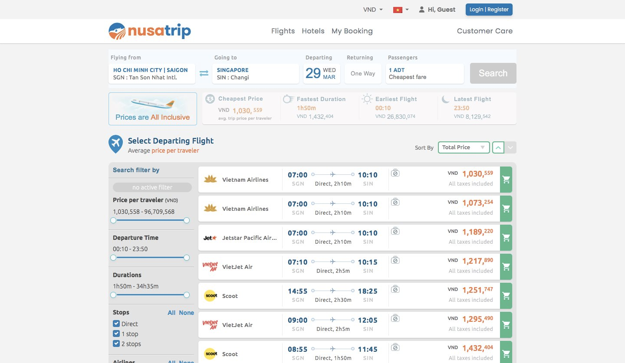625x363 pixels.
Task: Click the guest user profile icon
Action: (x=421, y=10)
